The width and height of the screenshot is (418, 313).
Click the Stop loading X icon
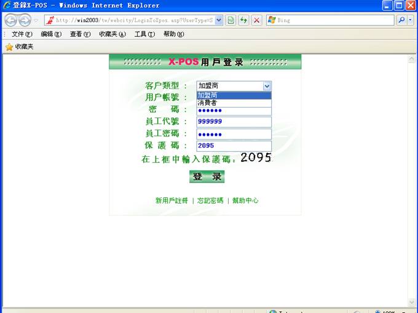coord(256,20)
